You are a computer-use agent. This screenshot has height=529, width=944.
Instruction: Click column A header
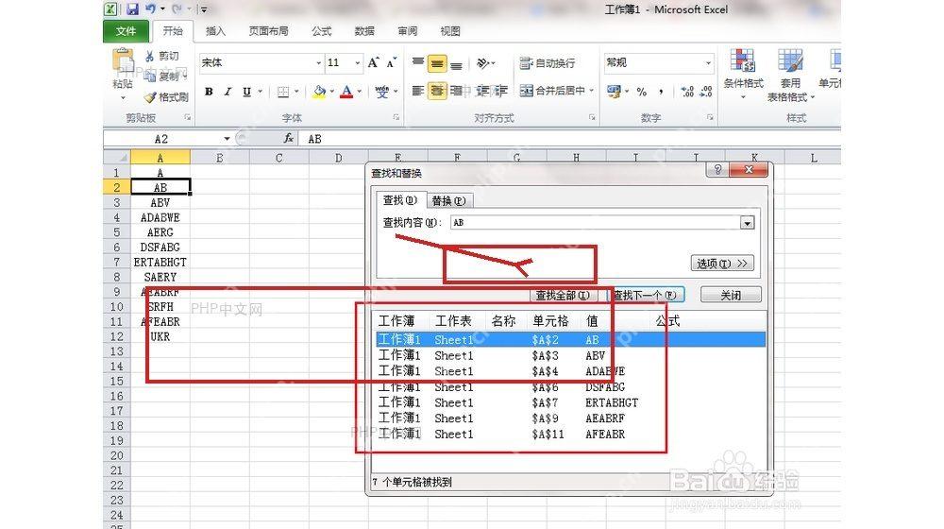(x=160, y=158)
